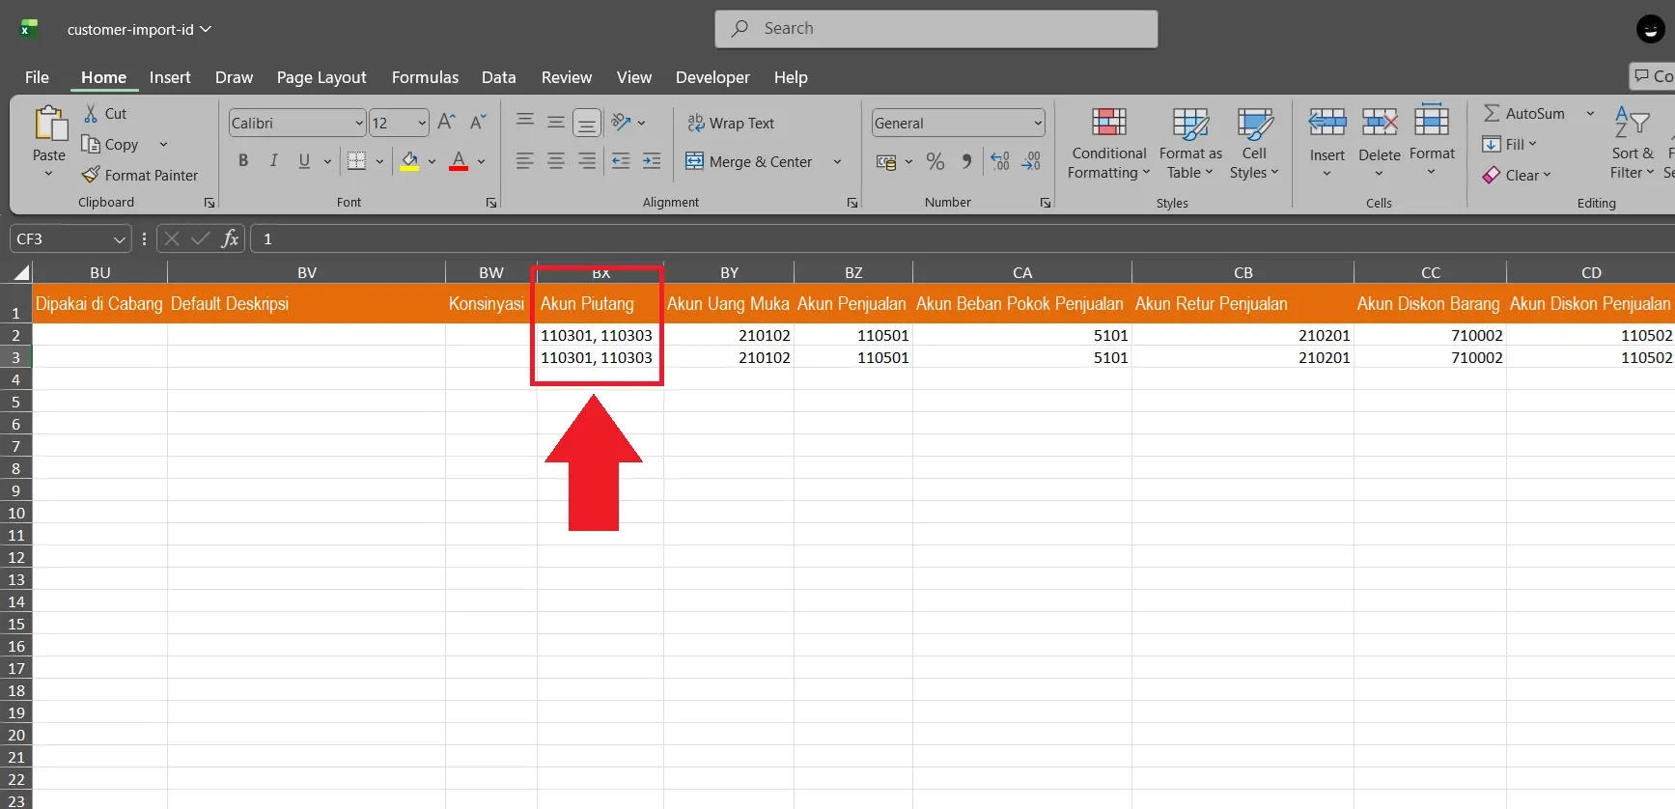The height and width of the screenshot is (809, 1675).
Task: Click the Merge & Center button
Action: pos(750,162)
